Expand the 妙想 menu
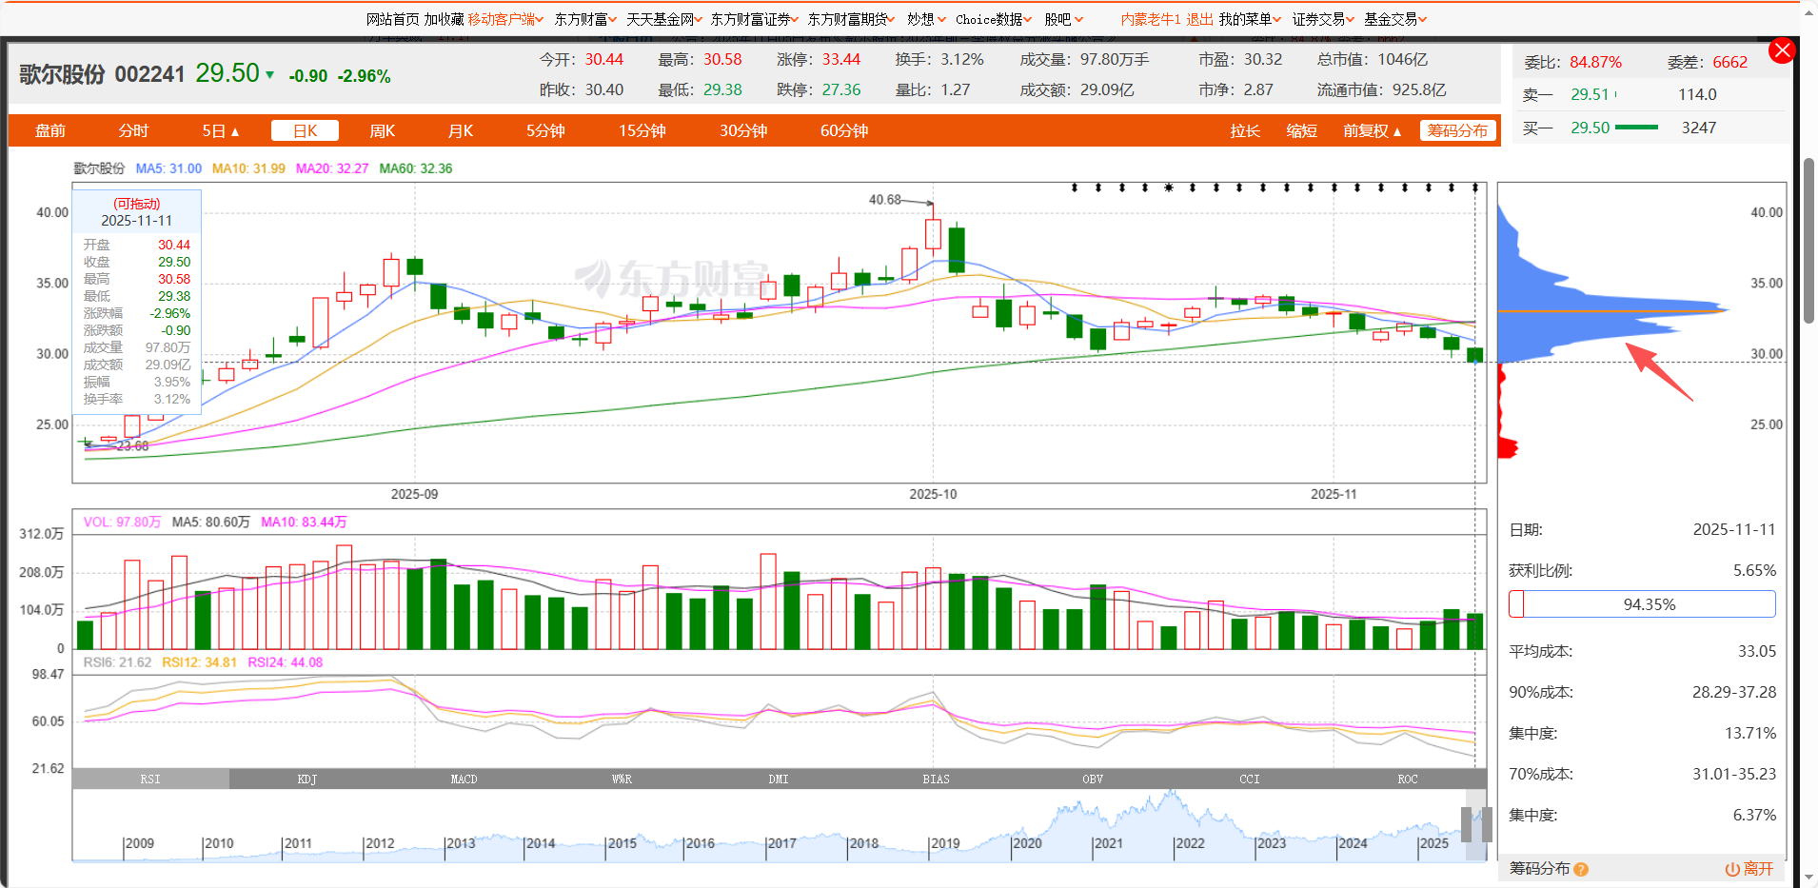Image resolution: width=1818 pixels, height=888 pixels. 926,19
